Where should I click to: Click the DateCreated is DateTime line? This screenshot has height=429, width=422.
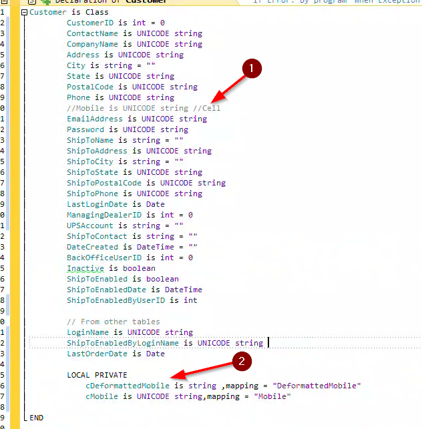click(132, 247)
